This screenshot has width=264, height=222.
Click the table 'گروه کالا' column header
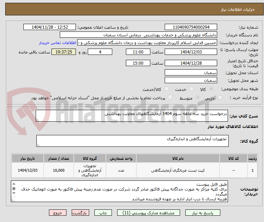(x=90, y=158)
